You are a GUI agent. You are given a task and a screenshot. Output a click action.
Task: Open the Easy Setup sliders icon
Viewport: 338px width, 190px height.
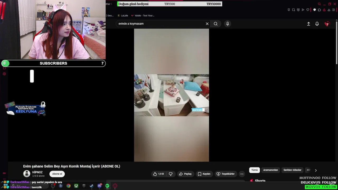(x=334, y=10)
